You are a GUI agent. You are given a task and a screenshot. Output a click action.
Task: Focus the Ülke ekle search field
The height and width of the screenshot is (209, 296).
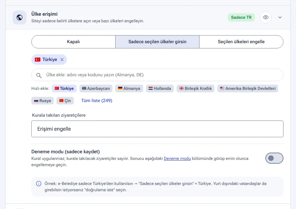[x=157, y=75]
